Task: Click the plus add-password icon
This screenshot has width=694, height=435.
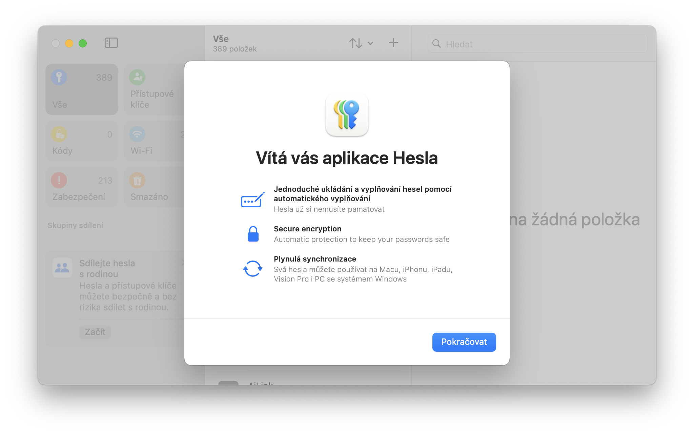Action: (393, 43)
